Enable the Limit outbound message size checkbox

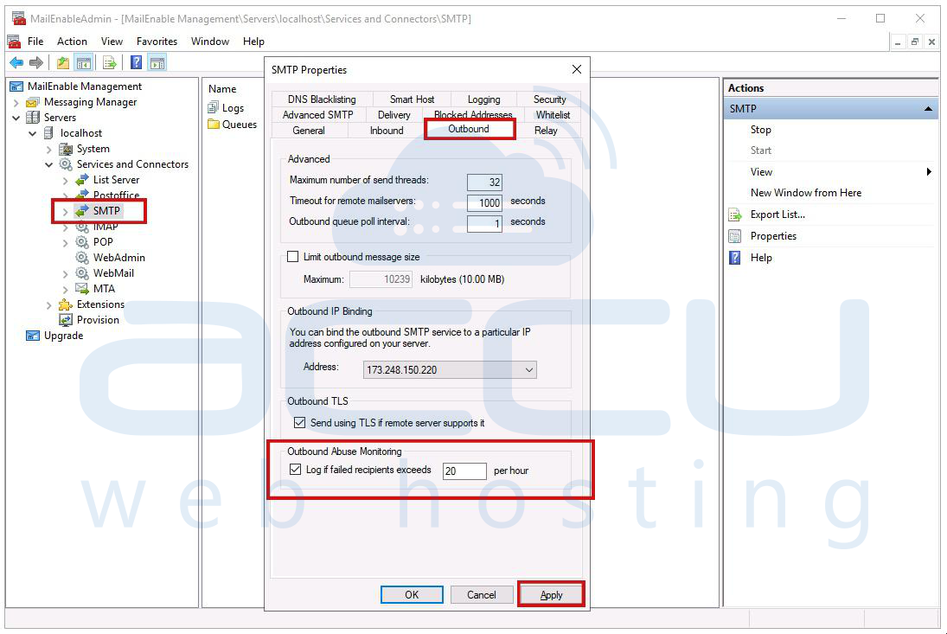[x=293, y=257]
